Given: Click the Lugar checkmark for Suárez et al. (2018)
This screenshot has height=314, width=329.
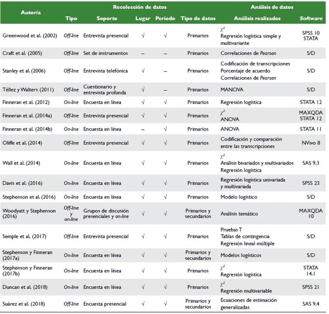Looking at the screenshot, I should point(143,304).
